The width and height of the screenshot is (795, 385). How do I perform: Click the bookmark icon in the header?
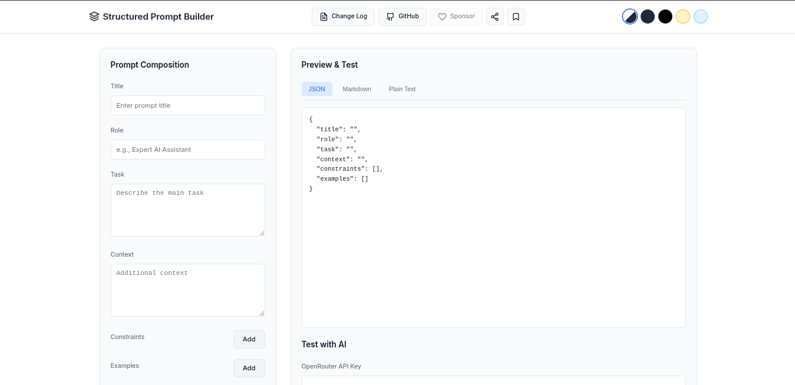click(x=516, y=16)
